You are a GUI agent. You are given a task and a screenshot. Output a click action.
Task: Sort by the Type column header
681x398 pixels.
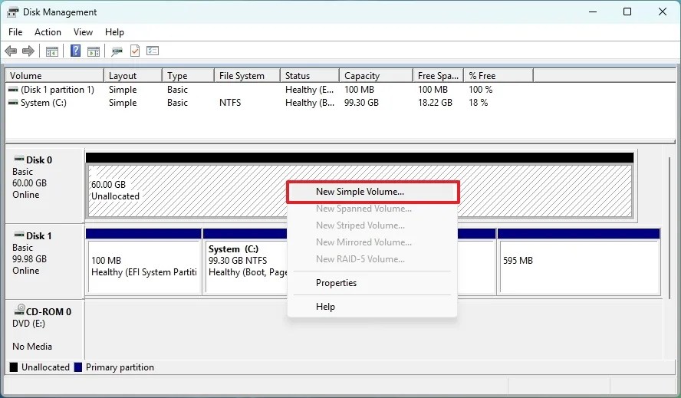[188, 76]
